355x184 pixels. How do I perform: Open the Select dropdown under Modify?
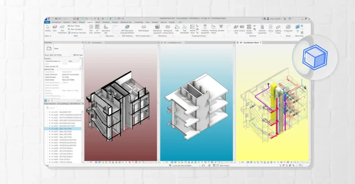coord(48,36)
